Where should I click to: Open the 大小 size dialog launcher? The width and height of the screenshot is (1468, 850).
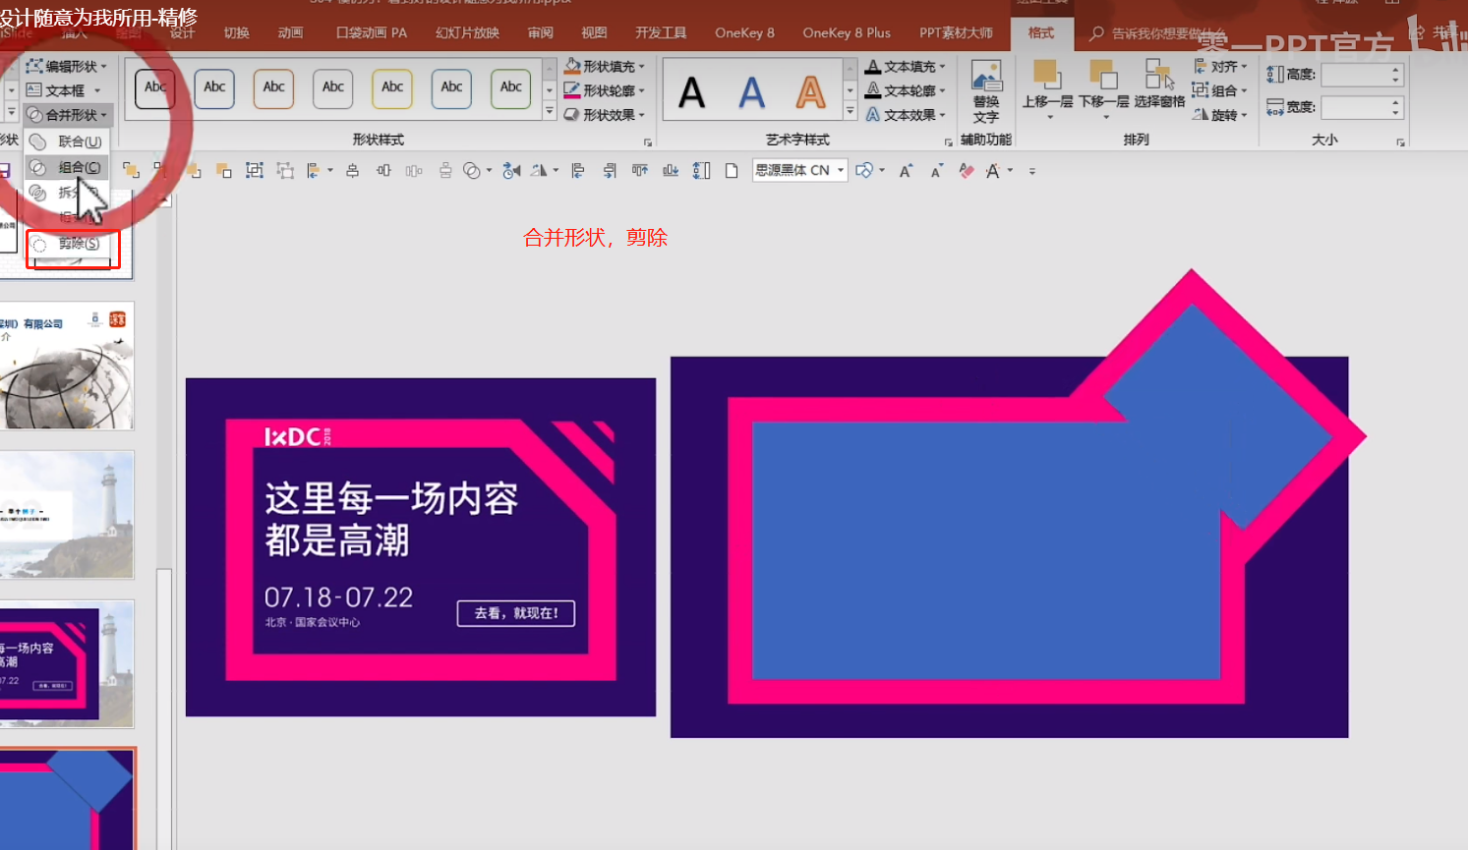[x=1400, y=142]
